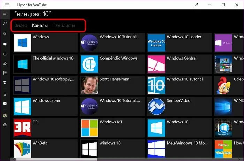Minimize the Hyper for YouTube window

pos(210,5)
